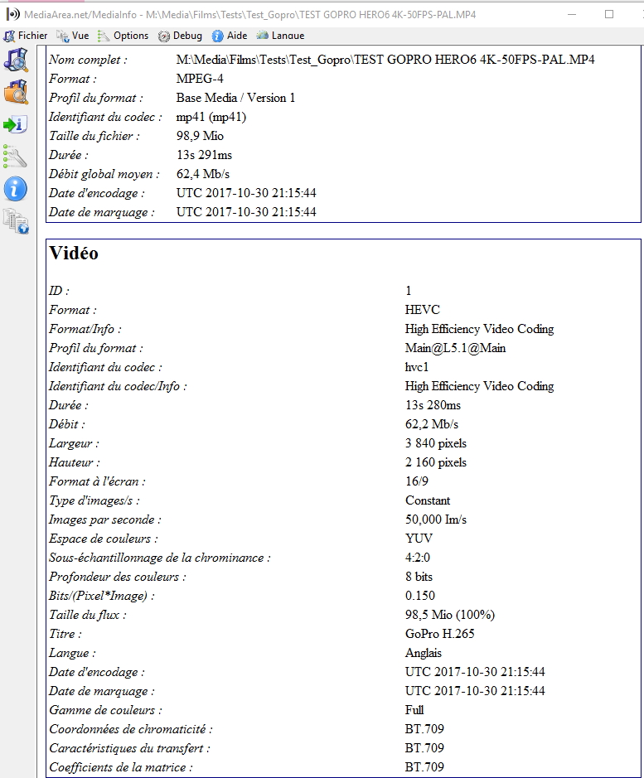Click the 'hvc1' codec identifier value
The image size is (644, 778).
click(417, 367)
